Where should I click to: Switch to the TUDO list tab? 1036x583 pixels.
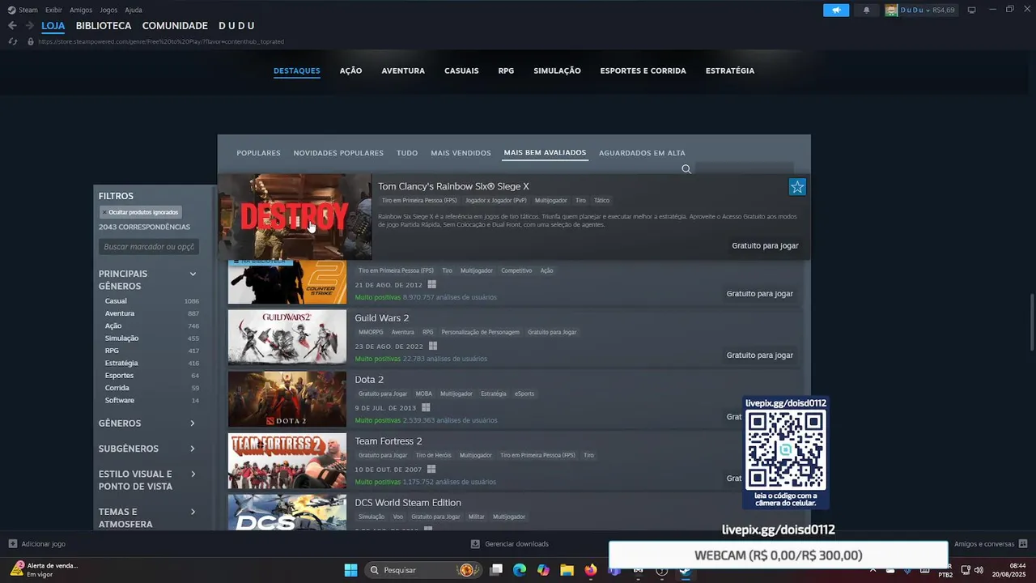[x=407, y=153]
